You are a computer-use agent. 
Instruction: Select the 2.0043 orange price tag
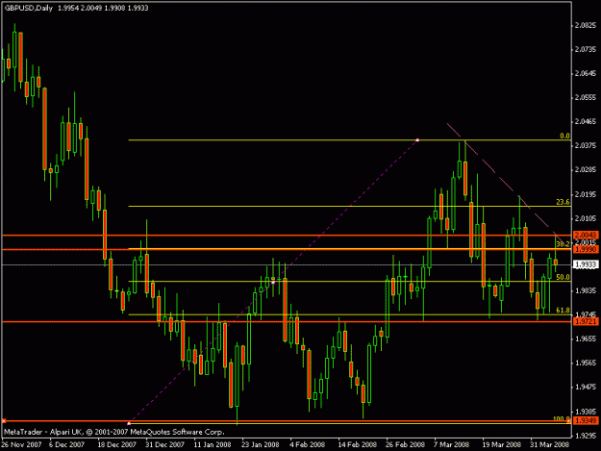click(586, 235)
